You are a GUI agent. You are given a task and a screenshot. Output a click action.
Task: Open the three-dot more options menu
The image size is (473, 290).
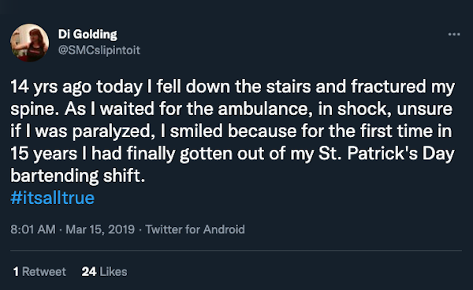(x=454, y=35)
